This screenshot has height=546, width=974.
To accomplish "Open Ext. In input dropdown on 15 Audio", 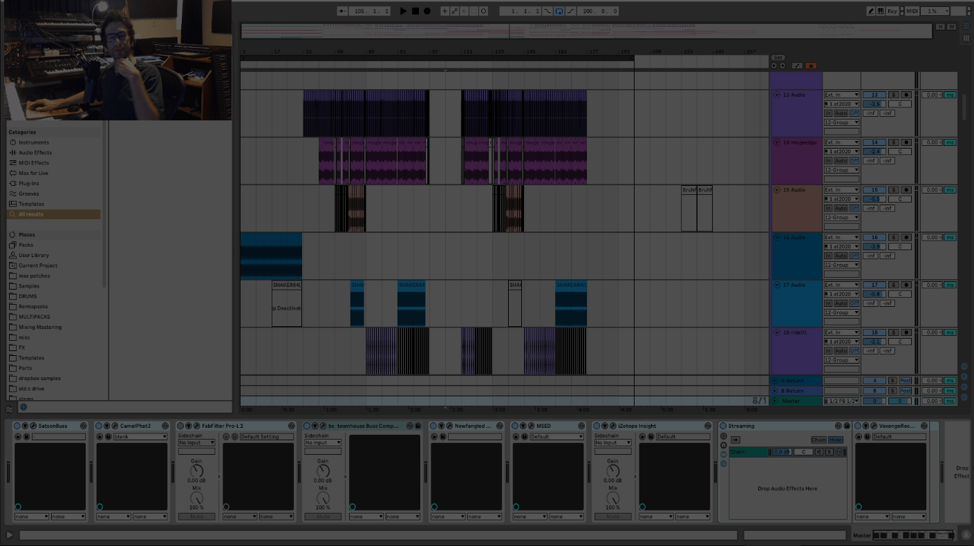I will [841, 189].
